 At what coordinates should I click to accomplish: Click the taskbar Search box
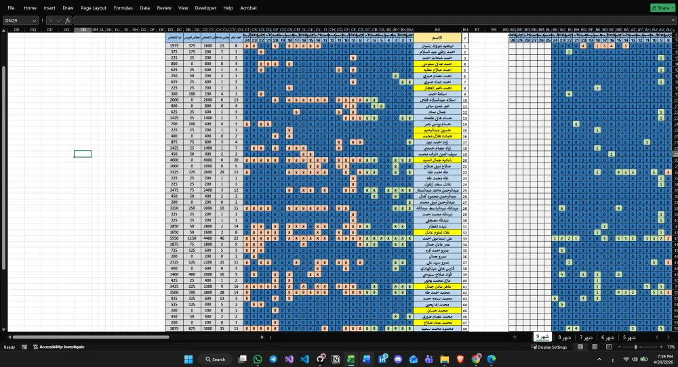click(215, 360)
